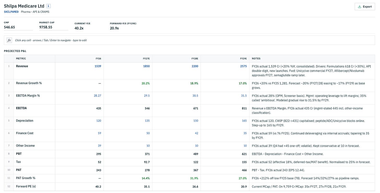Select FY27E Revenue Growth cell 20.2%
Image resolution: width=380 pixels, height=193 pixels.
[128, 86]
